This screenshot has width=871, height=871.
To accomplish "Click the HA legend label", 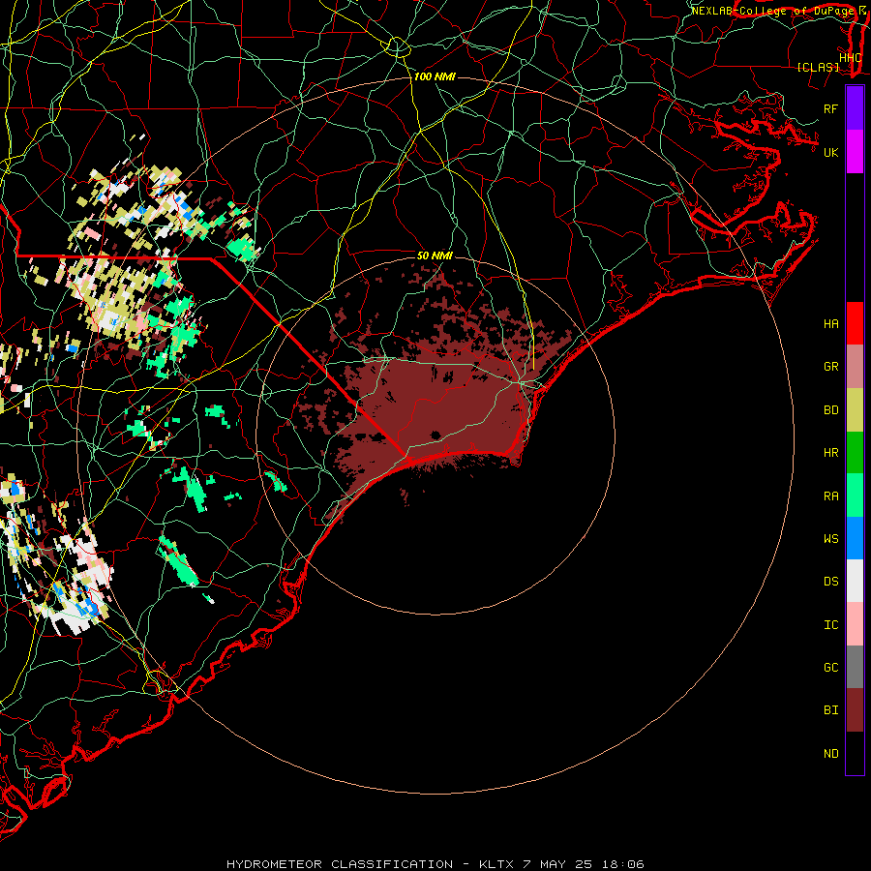I will (x=830, y=324).
